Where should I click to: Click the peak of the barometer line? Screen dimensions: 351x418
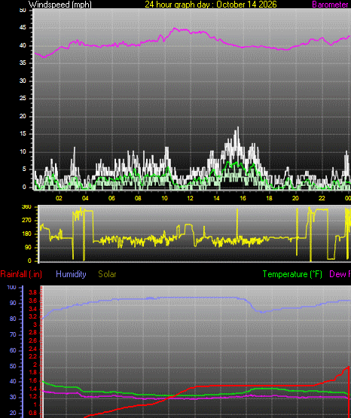tap(175, 28)
